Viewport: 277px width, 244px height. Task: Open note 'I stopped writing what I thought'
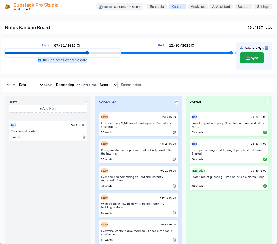click(229, 151)
